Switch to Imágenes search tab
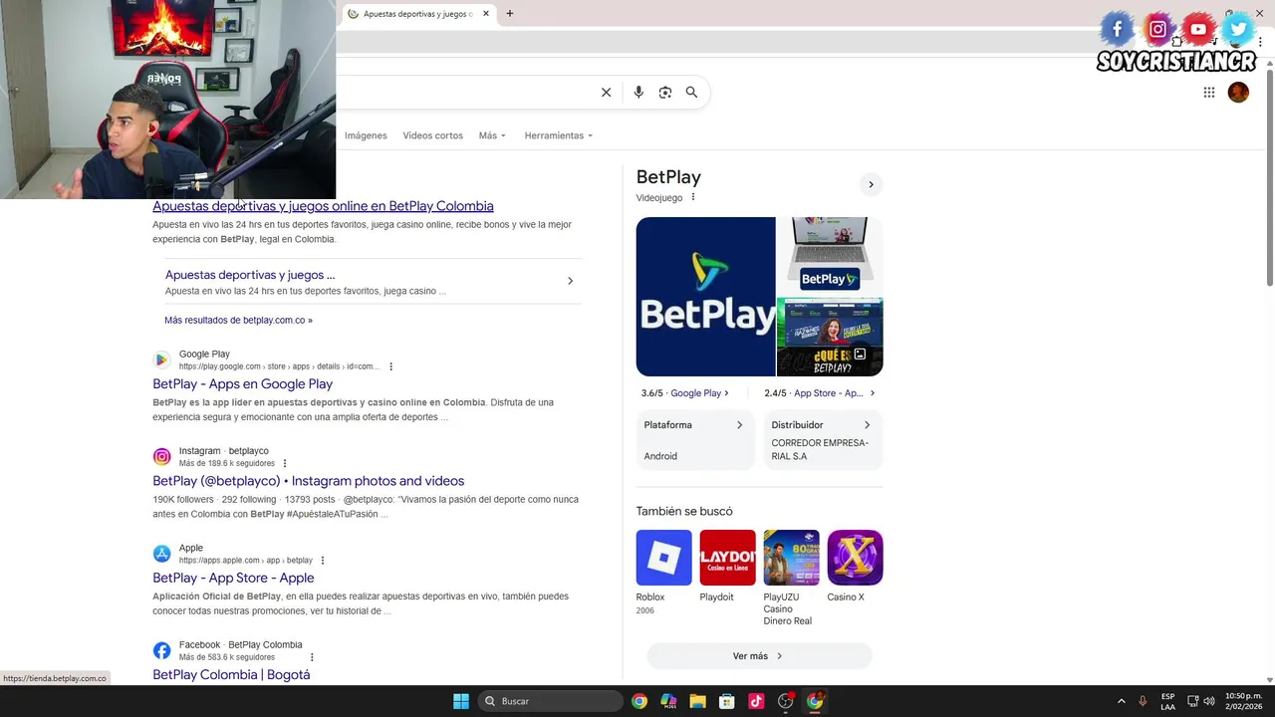The width and height of the screenshot is (1275, 717). pos(366,135)
